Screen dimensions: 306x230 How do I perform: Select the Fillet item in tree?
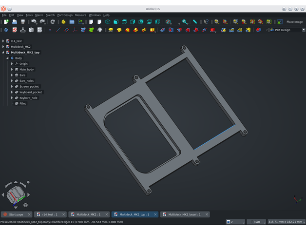[22, 103]
